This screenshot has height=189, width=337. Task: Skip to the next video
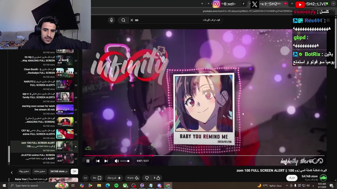click(x=106, y=161)
